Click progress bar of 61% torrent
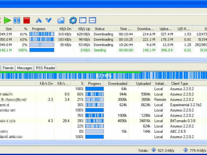This screenshot has height=155, width=207. [x=42, y=34]
